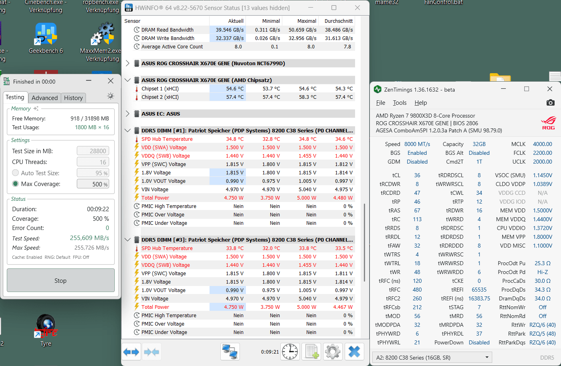Switch to the History tab

(x=74, y=98)
